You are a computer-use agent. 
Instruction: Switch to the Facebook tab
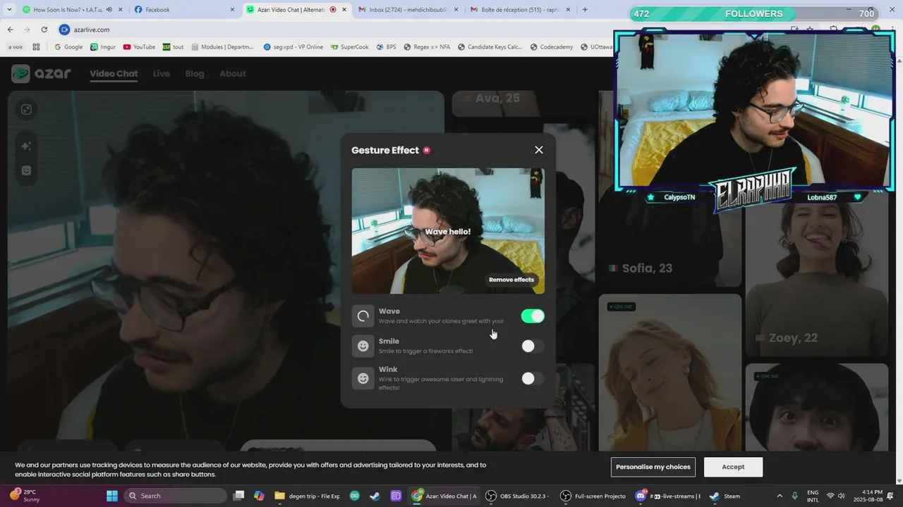tap(183, 10)
